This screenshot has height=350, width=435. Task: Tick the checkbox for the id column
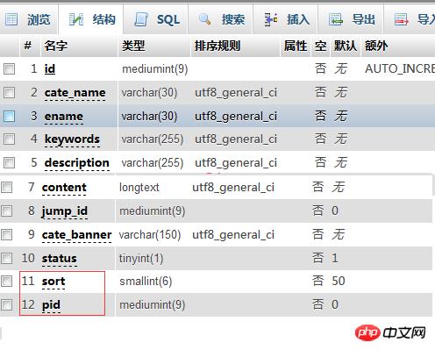point(9,69)
